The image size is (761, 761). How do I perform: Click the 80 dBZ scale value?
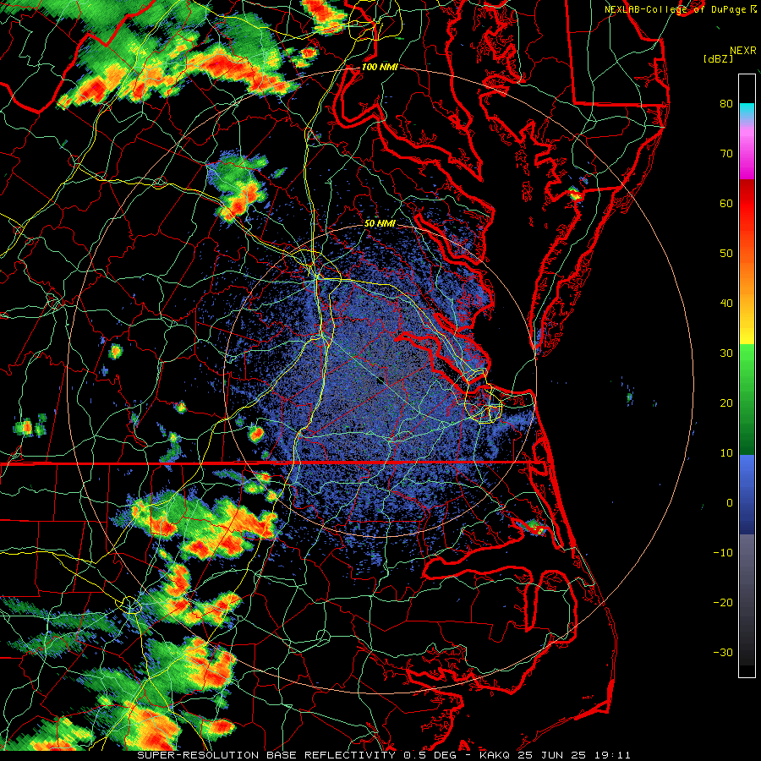coord(726,103)
